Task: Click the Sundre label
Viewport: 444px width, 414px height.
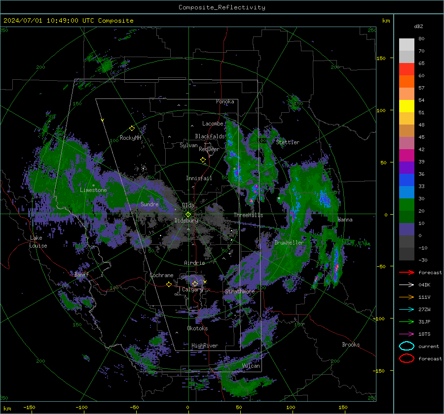Action: (x=149, y=204)
